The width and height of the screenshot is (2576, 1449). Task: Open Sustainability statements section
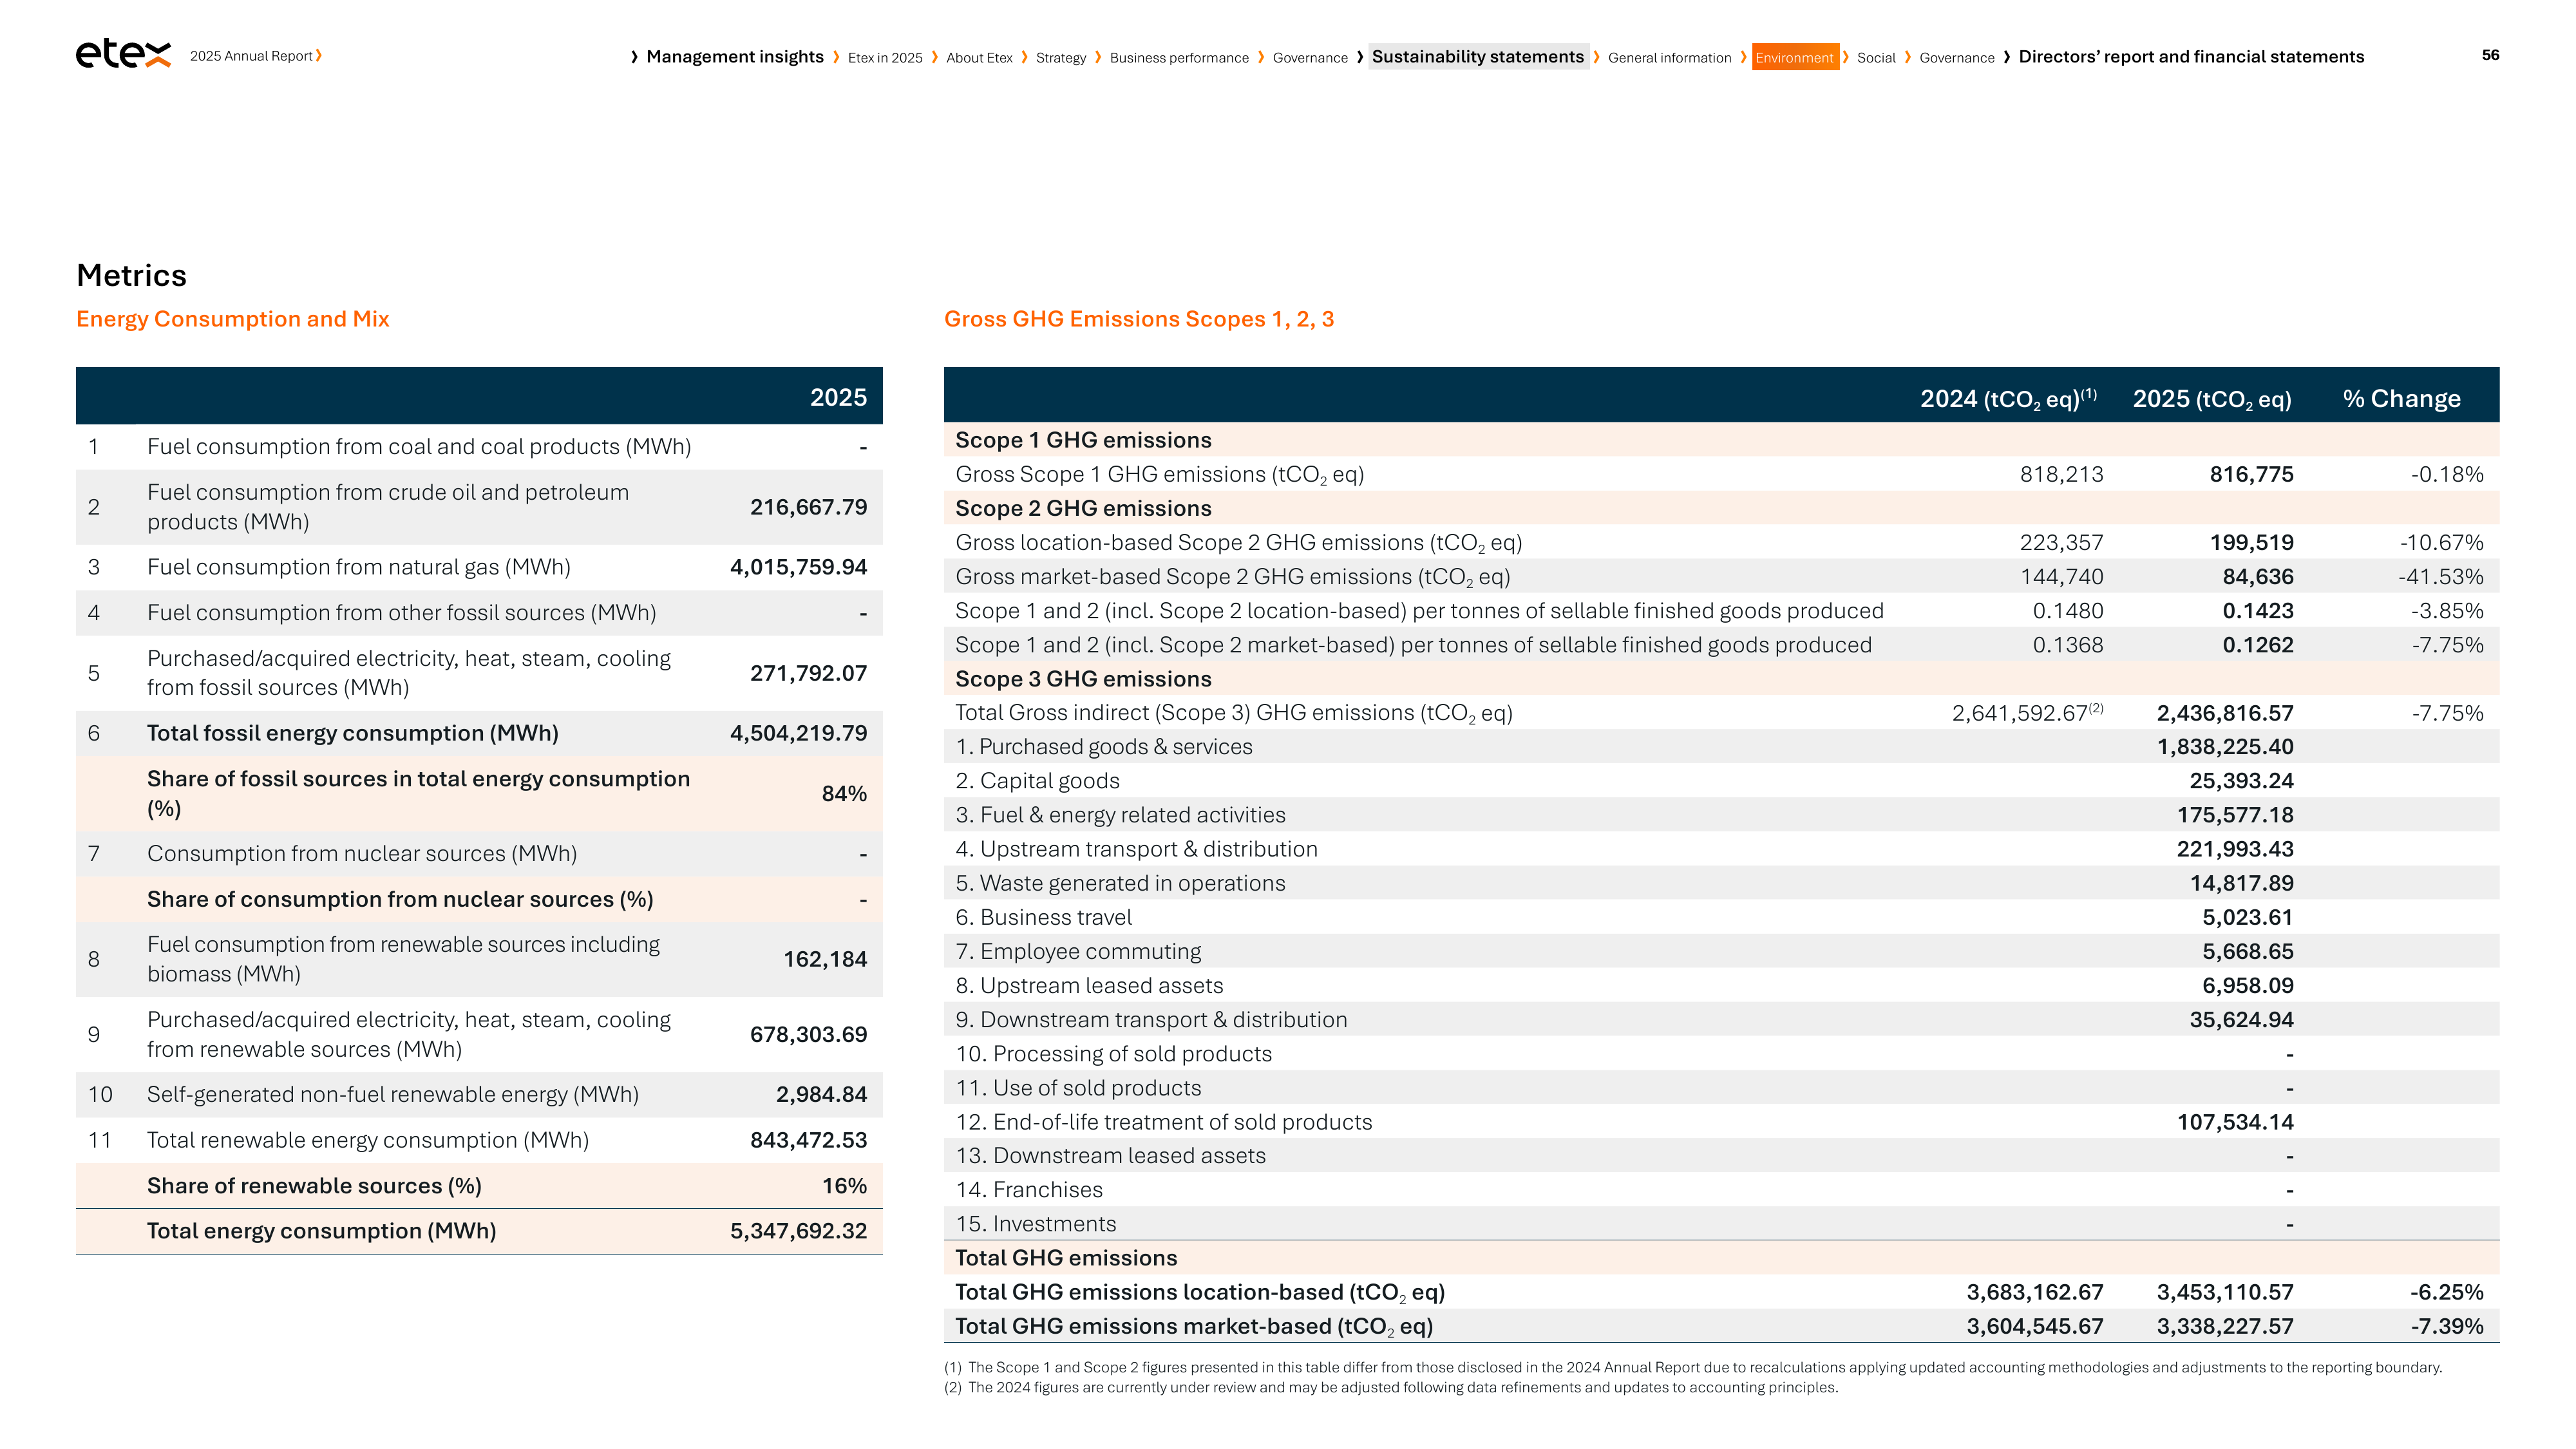1478,57
